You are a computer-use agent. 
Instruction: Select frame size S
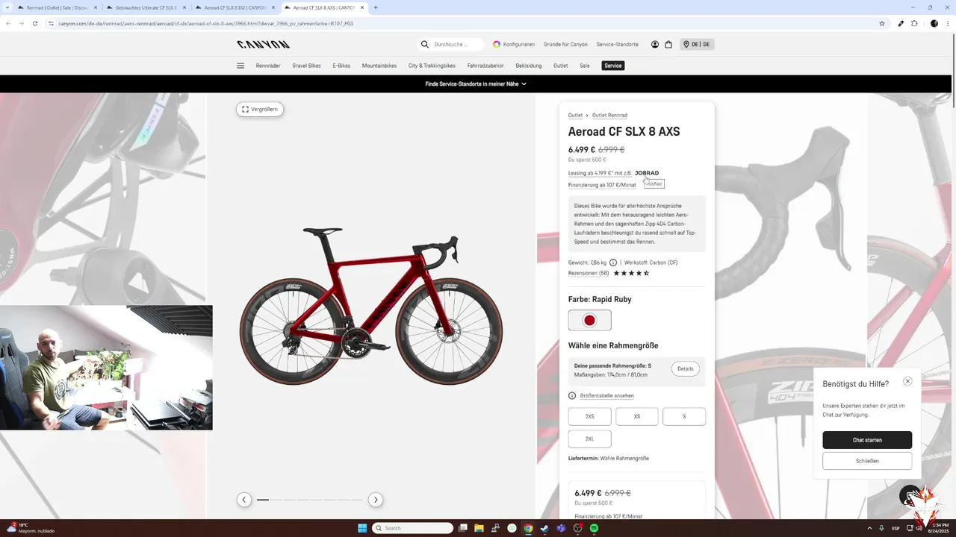(684, 416)
